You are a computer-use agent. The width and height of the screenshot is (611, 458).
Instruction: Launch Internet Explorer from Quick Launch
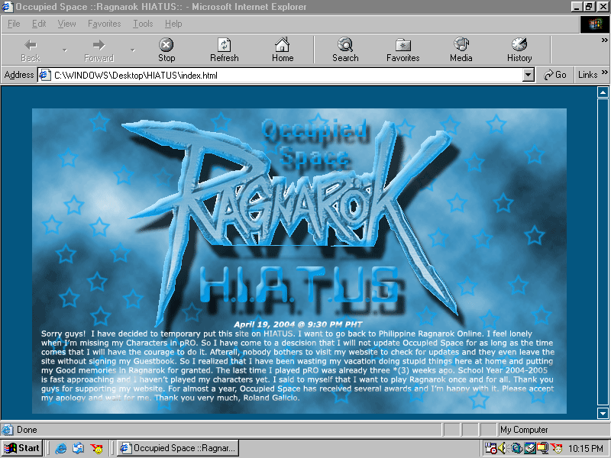coord(61,448)
